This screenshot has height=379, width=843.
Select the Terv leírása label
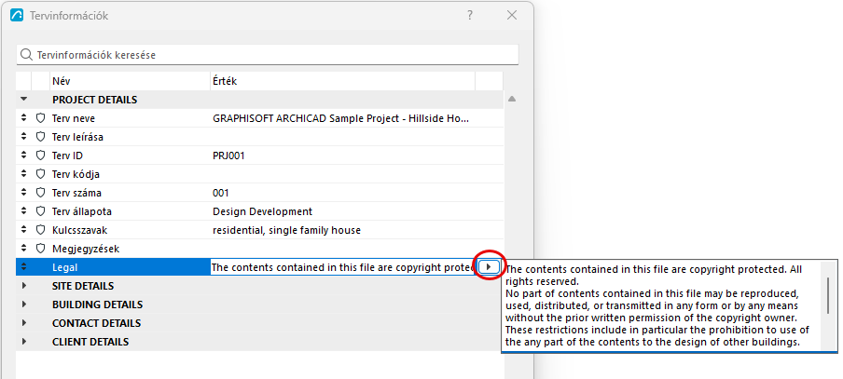coord(77,137)
